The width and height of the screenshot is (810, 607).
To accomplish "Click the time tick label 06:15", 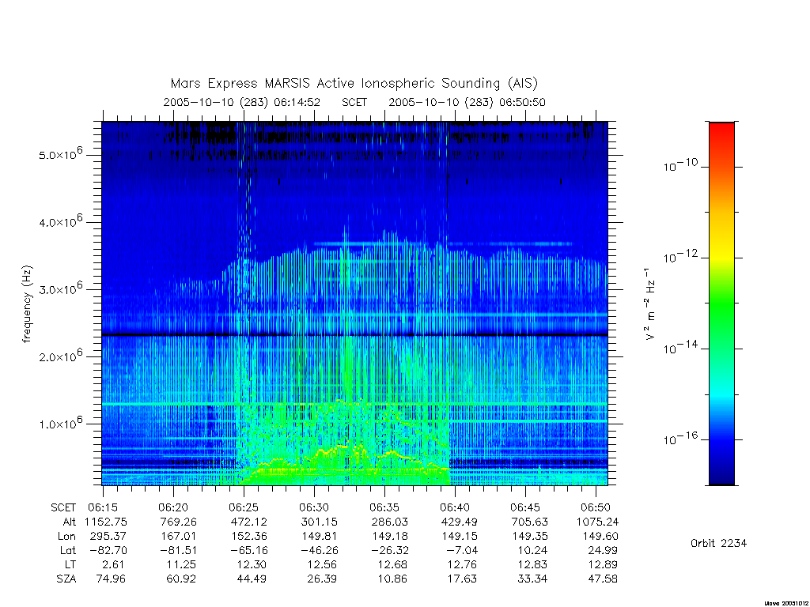I will [103, 508].
